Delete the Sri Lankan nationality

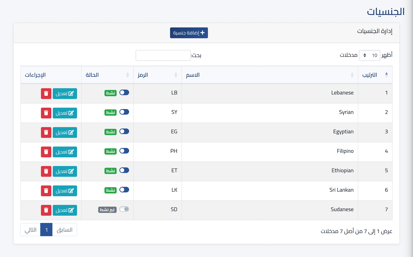tap(46, 191)
